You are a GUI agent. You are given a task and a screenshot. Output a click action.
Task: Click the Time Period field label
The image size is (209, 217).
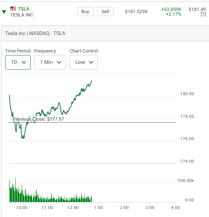18,51
